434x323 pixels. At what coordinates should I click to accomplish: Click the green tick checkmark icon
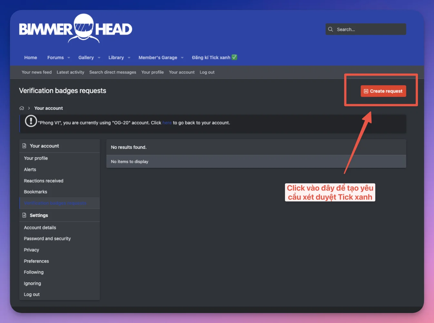point(234,57)
